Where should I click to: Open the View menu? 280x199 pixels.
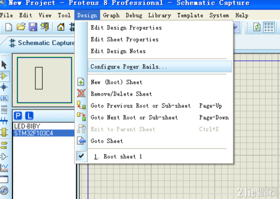click(x=45, y=15)
